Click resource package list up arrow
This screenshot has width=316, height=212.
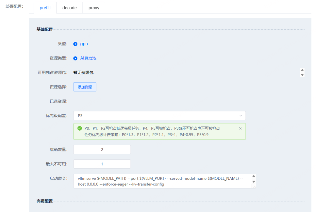click(x=302, y=70)
